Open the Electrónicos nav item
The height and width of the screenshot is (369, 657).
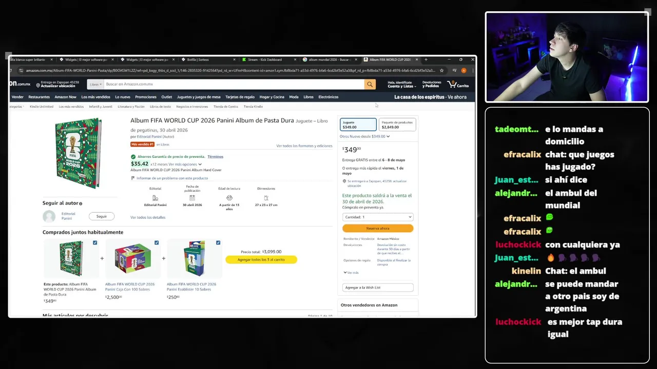click(x=328, y=97)
